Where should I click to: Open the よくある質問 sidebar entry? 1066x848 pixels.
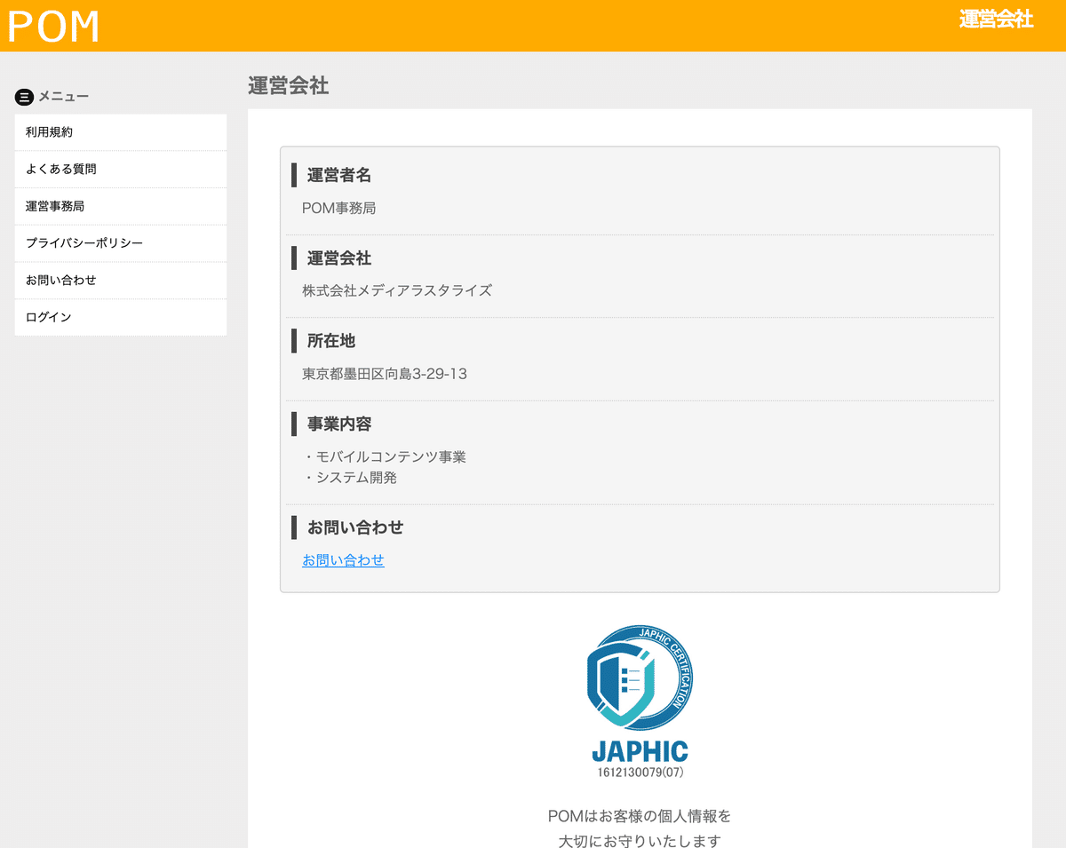pos(58,169)
